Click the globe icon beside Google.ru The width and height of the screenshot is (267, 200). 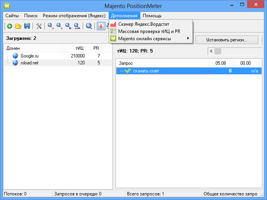[15, 56]
